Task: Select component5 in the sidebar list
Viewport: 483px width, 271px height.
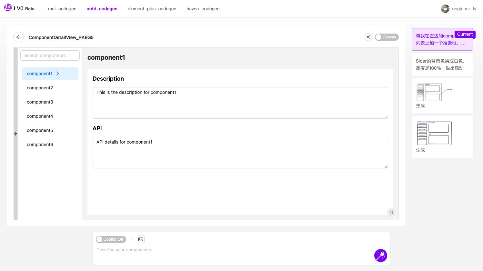Action: tap(40, 130)
